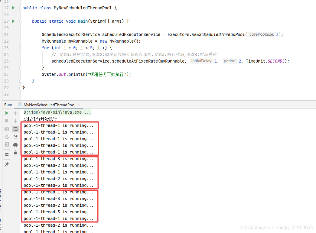Rerun the program with green play button
The height and width of the screenshot is (233, 316).
pyautogui.click(x=7, y=113)
